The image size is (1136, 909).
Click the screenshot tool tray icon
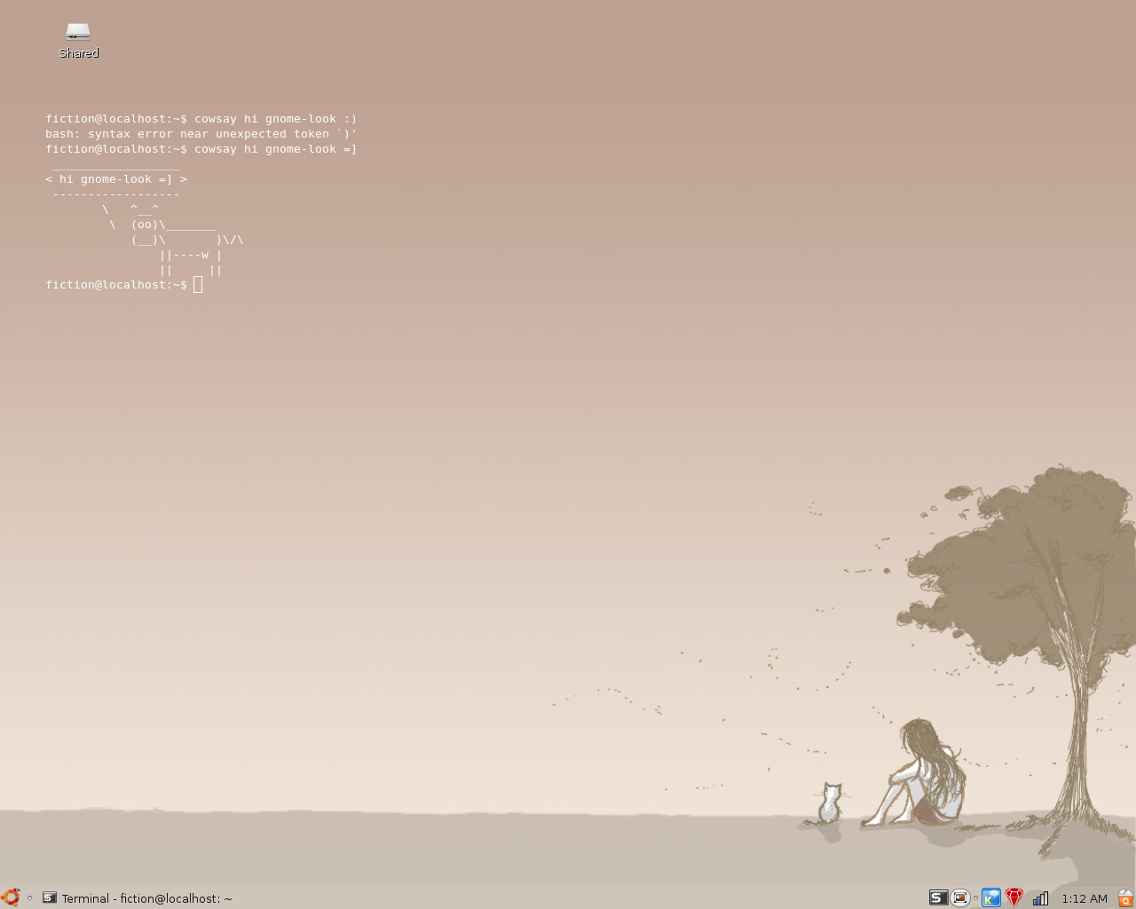tap(960, 897)
